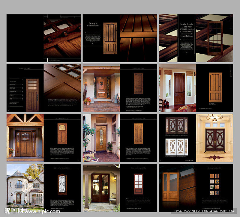Click the "Beauty is a chameleon." heading
240x217 pixels.
coord(93,25)
